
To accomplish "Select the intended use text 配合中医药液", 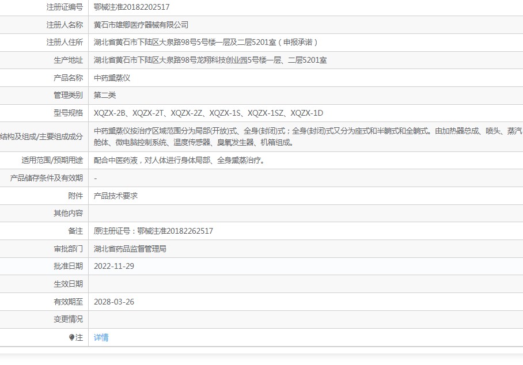I will pyautogui.click(x=180, y=160).
